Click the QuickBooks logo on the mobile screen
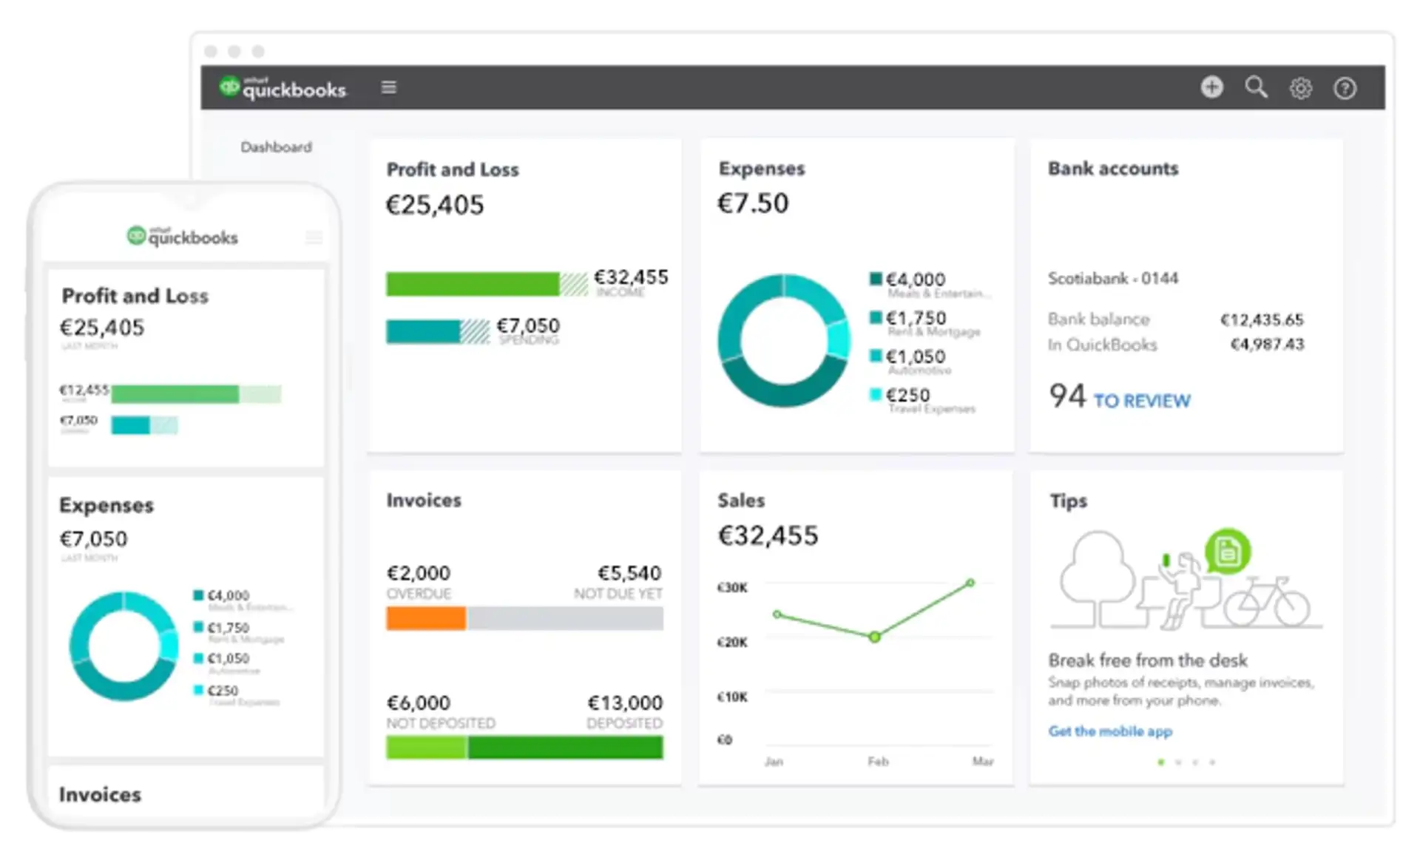 (x=182, y=235)
